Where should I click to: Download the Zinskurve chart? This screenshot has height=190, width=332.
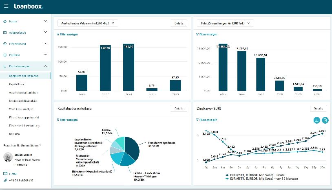pyautogui.click(x=317, y=120)
